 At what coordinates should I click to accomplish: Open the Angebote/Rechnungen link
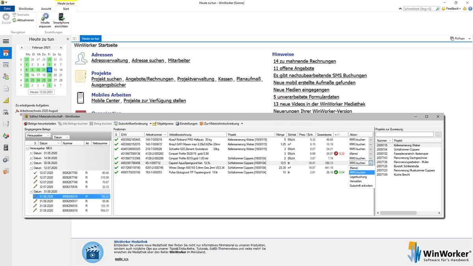(149, 79)
